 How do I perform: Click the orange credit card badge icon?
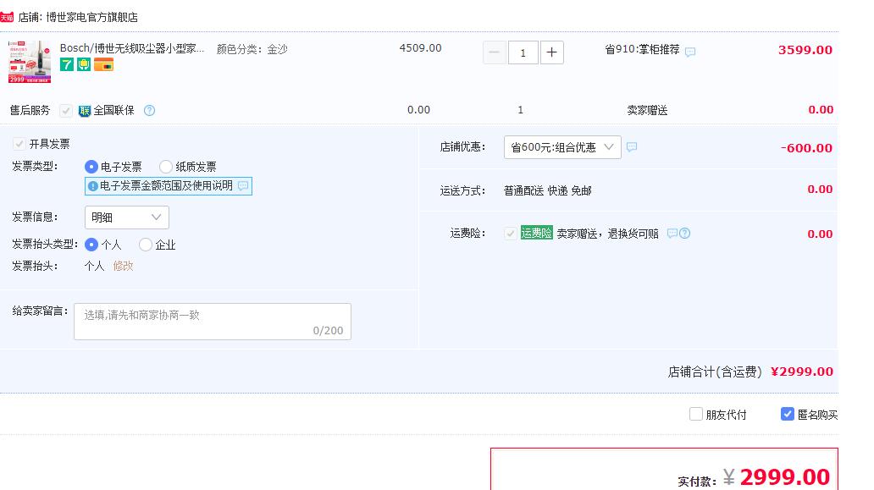click(103, 64)
